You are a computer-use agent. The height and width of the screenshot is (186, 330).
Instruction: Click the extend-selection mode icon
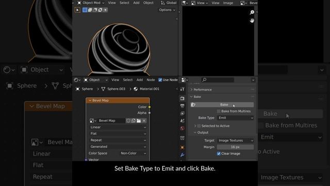(x=90, y=10)
